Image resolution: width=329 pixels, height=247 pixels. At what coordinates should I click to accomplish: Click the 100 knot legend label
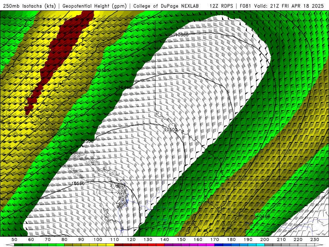[x=98, y=240]
